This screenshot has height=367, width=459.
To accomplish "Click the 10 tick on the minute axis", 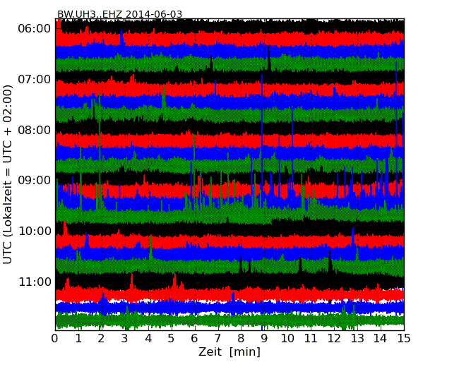I will (x=287, y=338).
